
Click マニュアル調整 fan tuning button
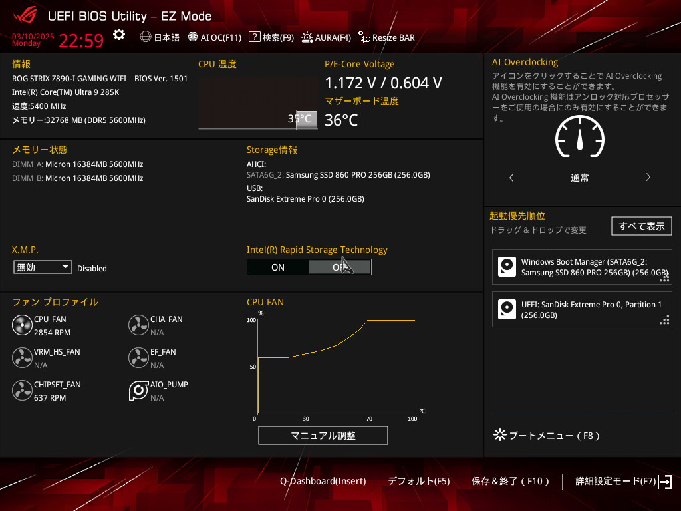coord(323,435)
